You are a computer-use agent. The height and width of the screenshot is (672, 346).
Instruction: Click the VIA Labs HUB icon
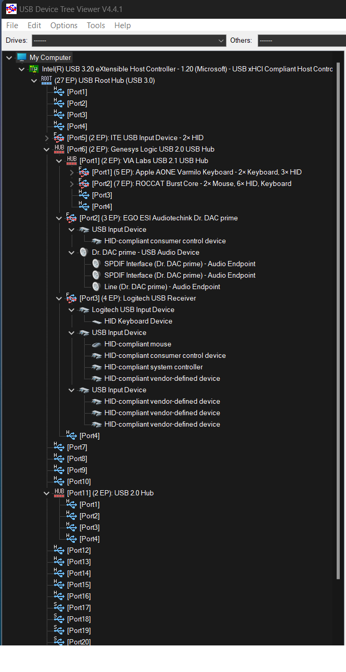72,160
